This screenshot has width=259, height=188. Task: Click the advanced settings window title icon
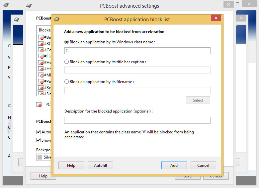tap(29, 6)
